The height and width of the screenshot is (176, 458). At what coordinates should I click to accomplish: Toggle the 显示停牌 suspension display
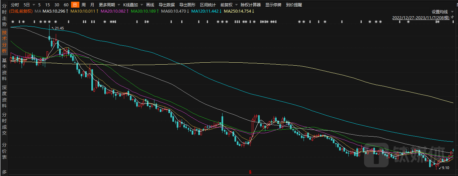(273, 5)
